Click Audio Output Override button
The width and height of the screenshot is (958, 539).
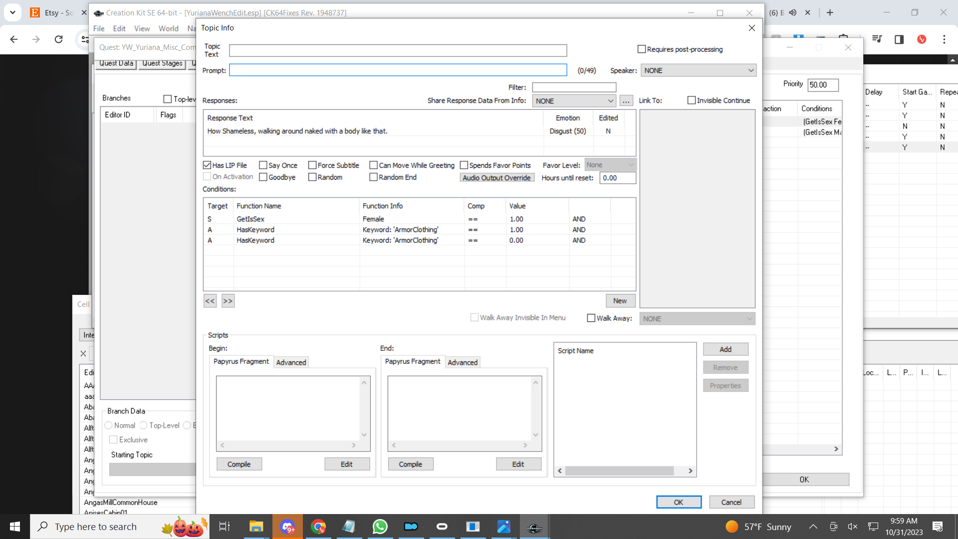[496, 178]
